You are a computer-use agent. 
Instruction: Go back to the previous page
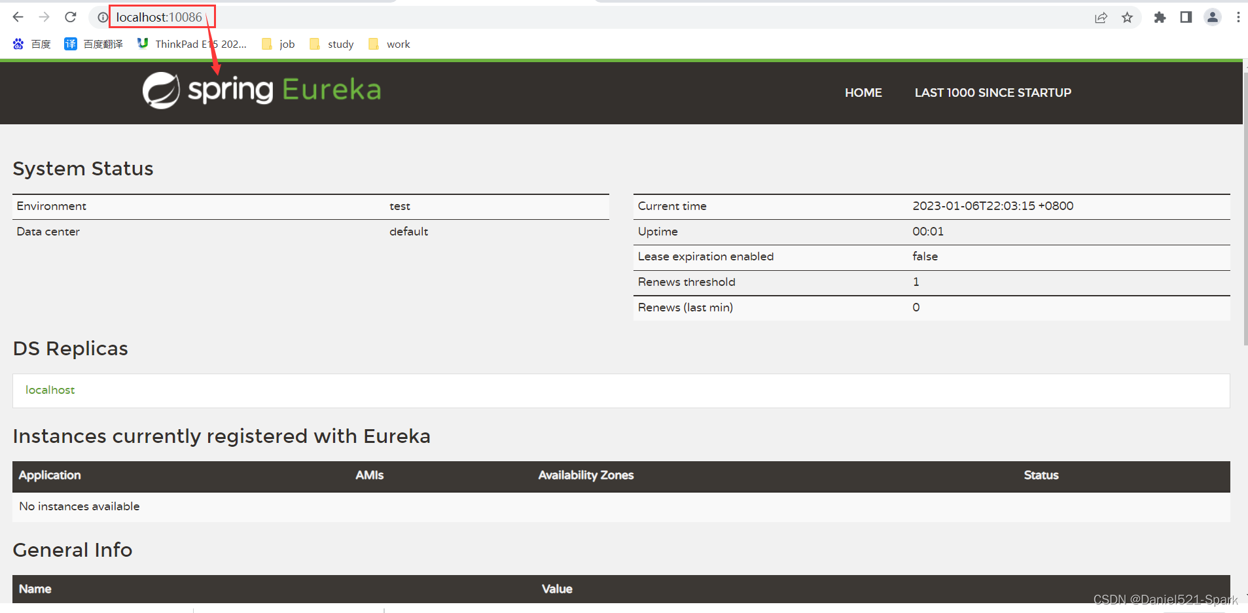(x=18, y=17)
